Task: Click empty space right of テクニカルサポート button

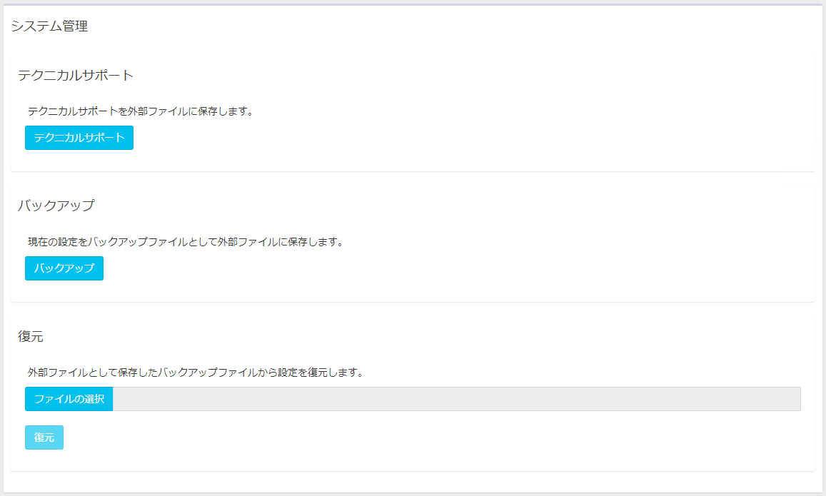Action: 428,138
